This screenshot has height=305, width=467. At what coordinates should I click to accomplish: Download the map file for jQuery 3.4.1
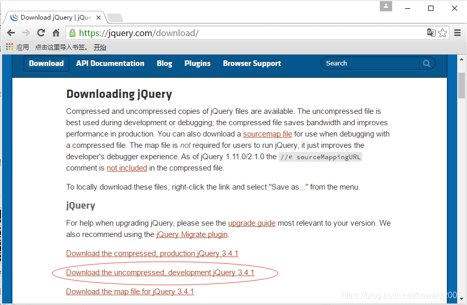[130, 292]
